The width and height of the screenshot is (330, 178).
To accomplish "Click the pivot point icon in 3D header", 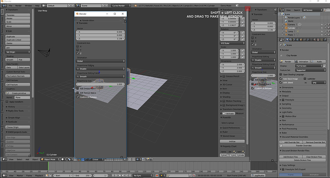I will tap(70, 159).
